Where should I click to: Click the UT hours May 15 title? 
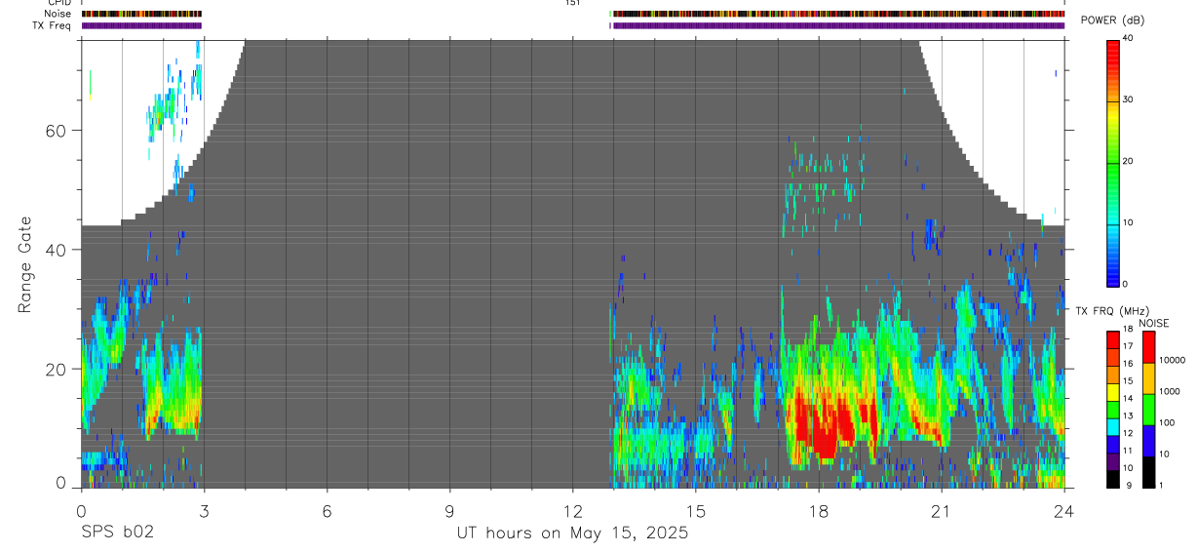tap(572, 533)
